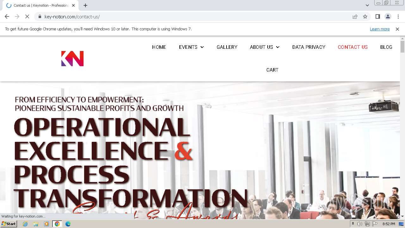
Task: Open the BLOG page
Action: pyautogui.click(x=386, y=47)
